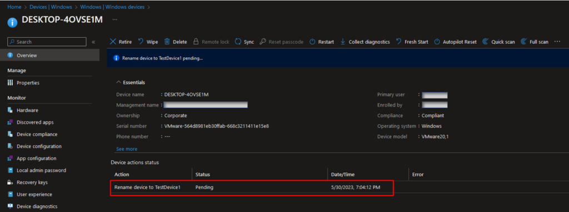Click the Device name value in Essentials

tap(186, 94)
